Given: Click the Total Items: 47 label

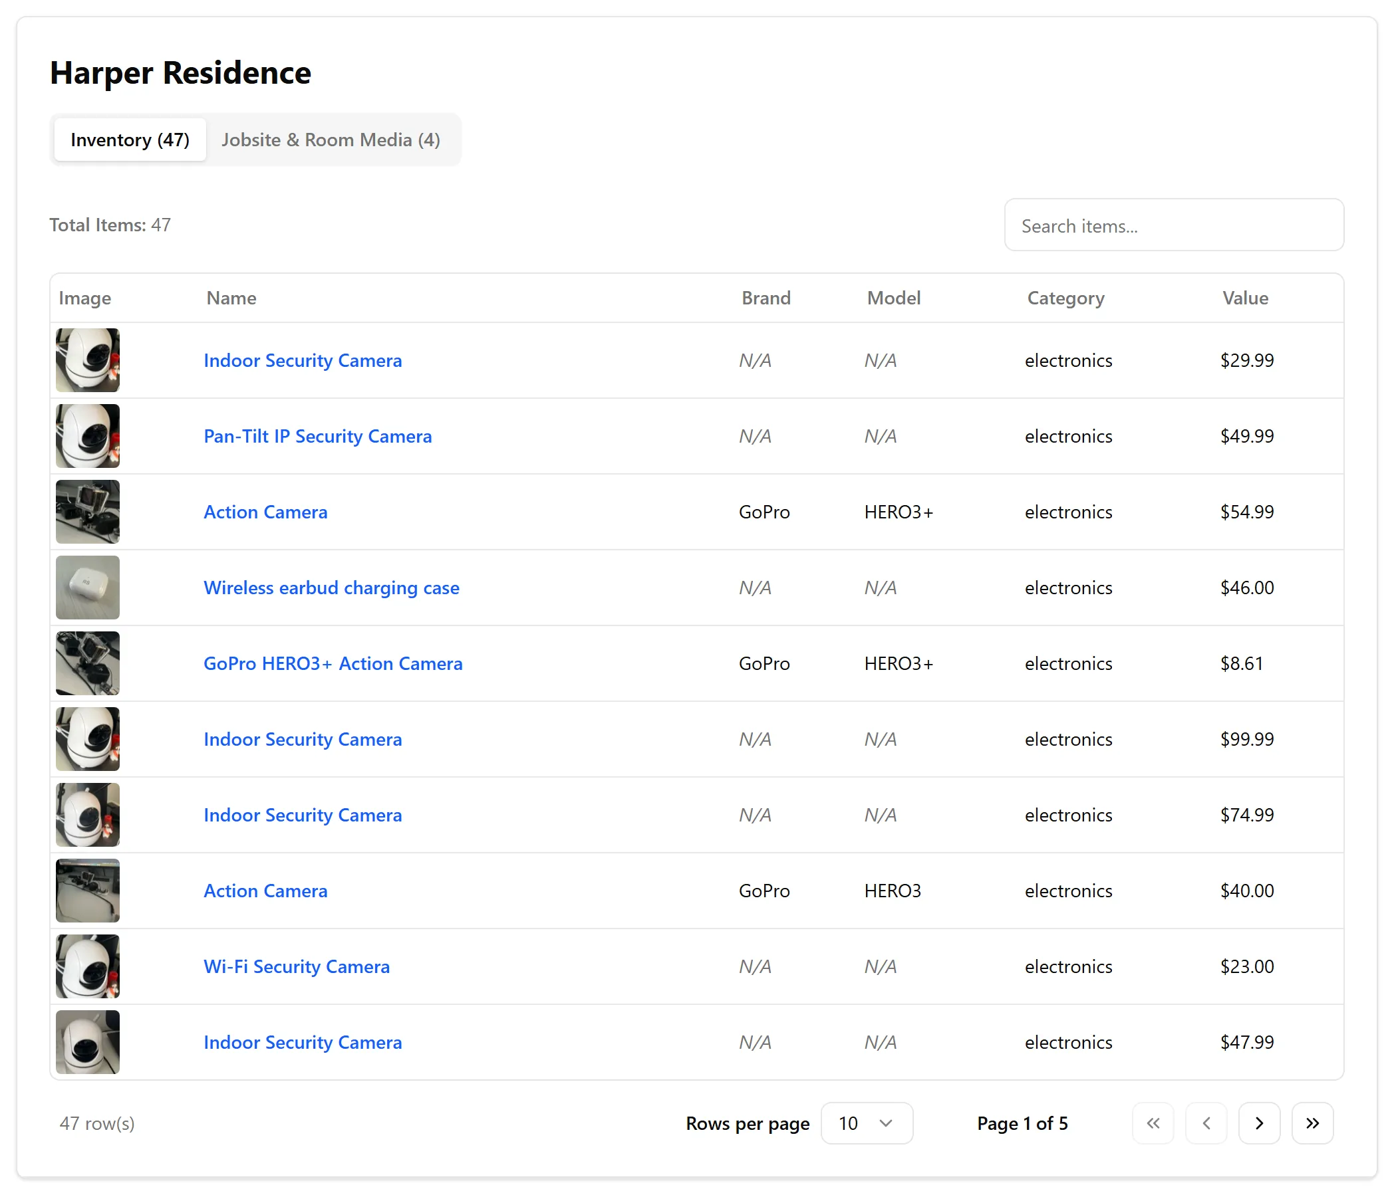Looking at the screenshot, I should pos(110,225).
